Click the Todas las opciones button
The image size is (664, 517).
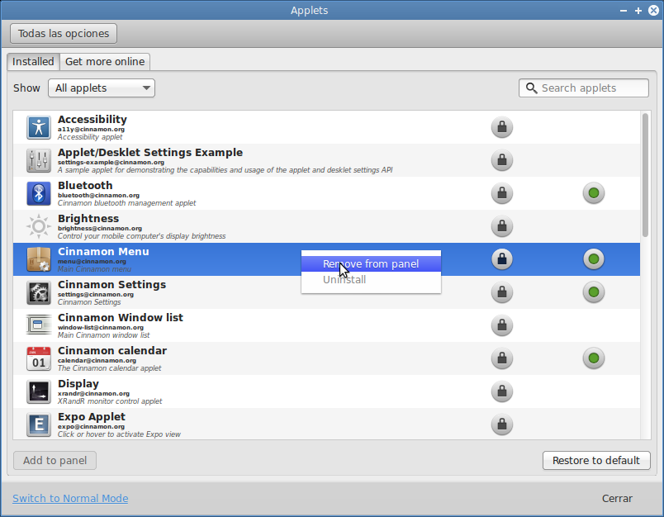64,34
